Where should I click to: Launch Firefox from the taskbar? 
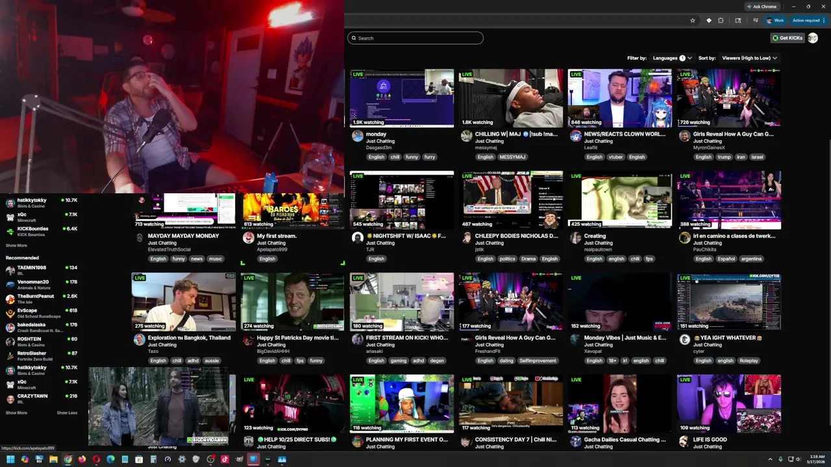point(82,459)
